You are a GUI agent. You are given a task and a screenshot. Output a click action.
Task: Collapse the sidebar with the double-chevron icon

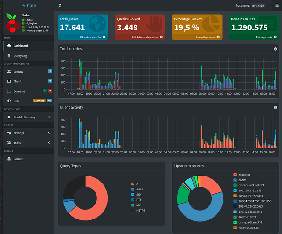coord(60,5)
